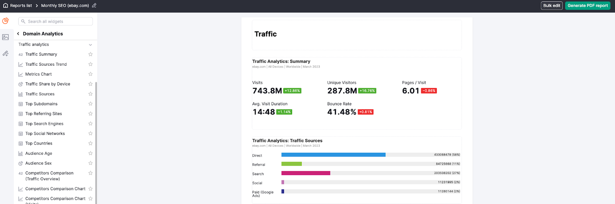Screen dimensions: 615x204
Task: Click the Metrics Chart line-chart icon
Action: pos(21,74)
